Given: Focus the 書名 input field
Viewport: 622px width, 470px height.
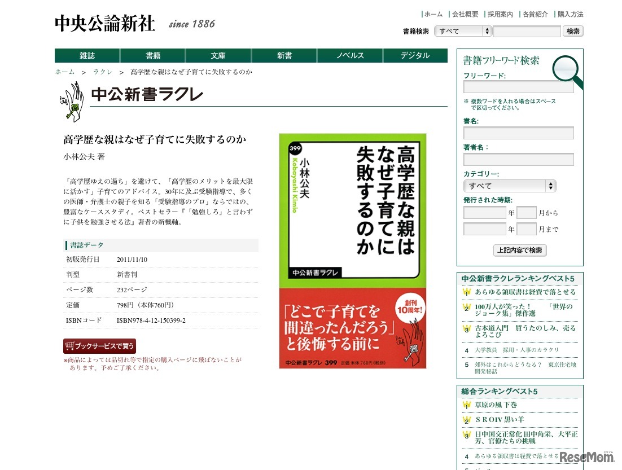Looking at the screenshot, I should (519, 133).
